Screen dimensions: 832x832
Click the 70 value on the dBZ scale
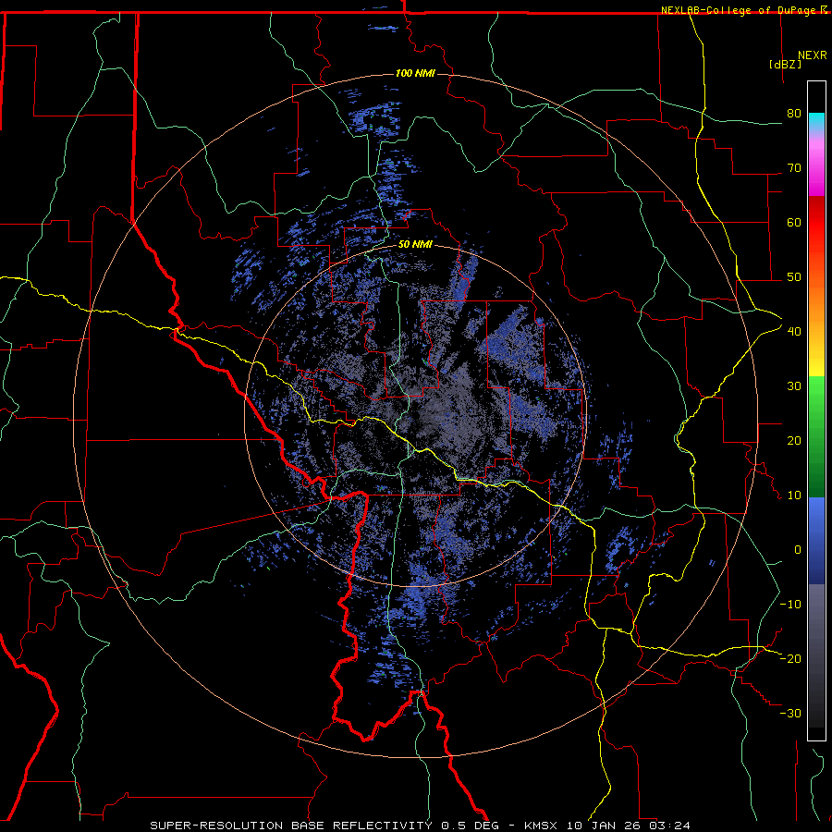(794, 168)
